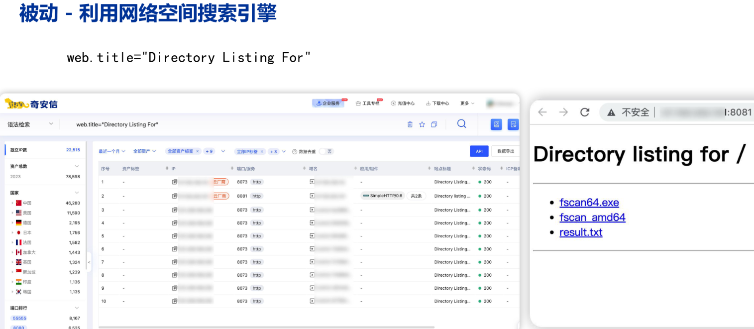Toggle the 数据去重 switch
The width and height of the screenshot is (754, 329).
pos(325,151)
